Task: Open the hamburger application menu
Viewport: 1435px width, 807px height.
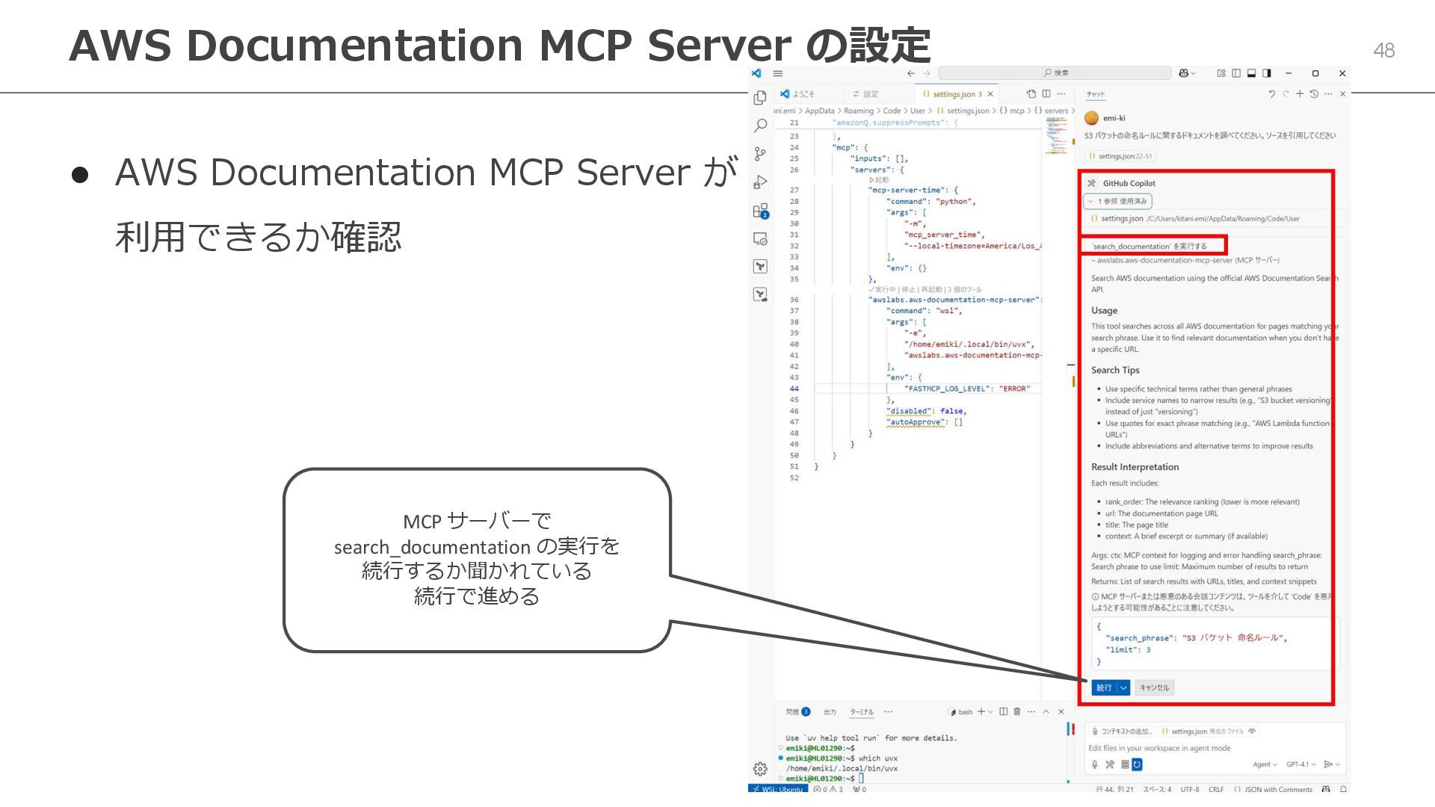Action: (x=777, y=73)
